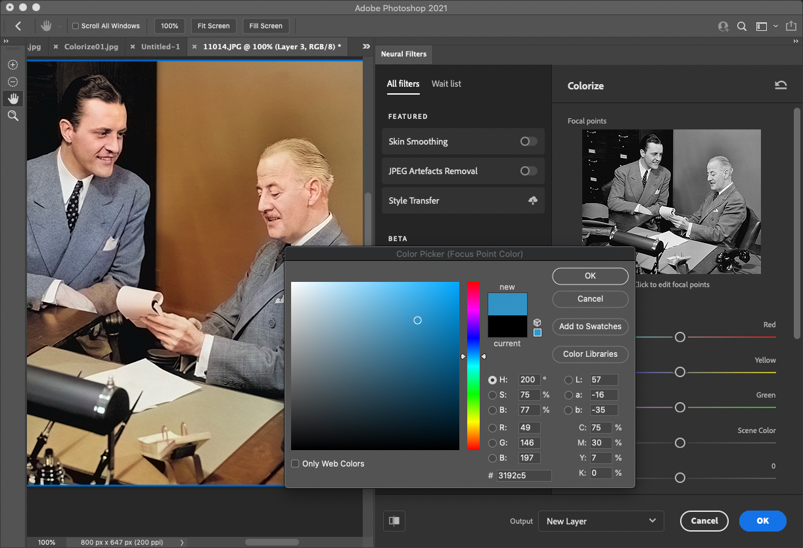The image size is (803, 548).
Task: Expand the left toolbar double-arrow
Action: coord(6,41)
